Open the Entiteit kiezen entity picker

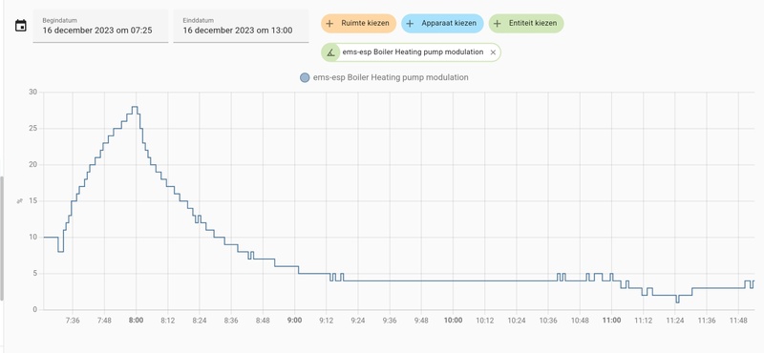pos(526,23)
